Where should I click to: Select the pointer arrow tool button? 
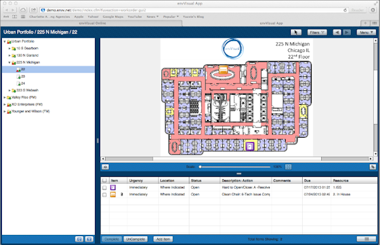(x=296, y=32)
